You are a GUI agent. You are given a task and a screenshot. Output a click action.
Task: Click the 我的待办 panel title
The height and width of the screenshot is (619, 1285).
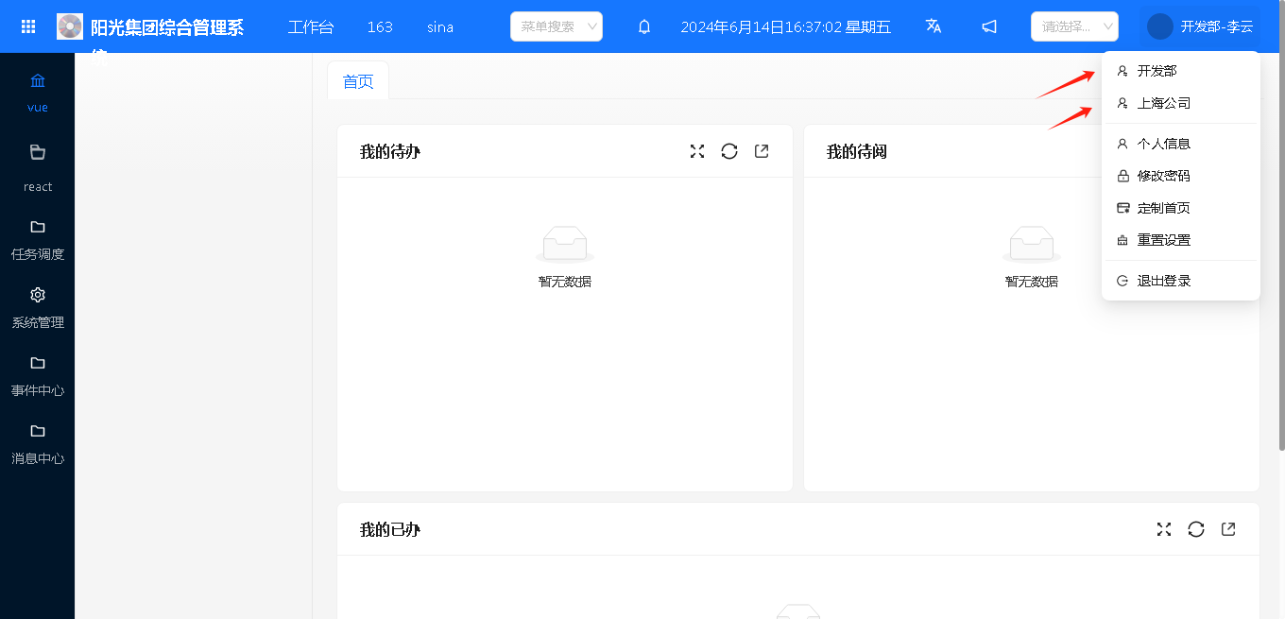(x=390, y=151)
